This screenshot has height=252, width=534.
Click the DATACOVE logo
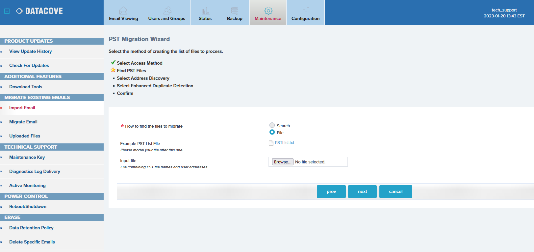pyautogui.click(x=39, y=11)
